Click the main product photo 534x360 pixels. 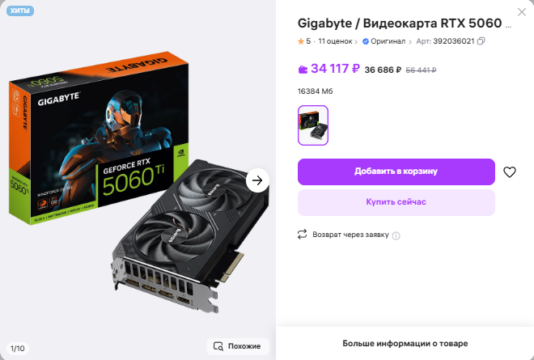(x=138, y=180)
